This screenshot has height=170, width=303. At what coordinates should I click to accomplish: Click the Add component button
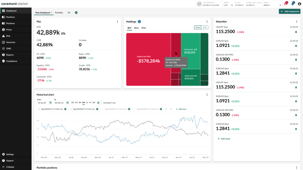[289, 11]
